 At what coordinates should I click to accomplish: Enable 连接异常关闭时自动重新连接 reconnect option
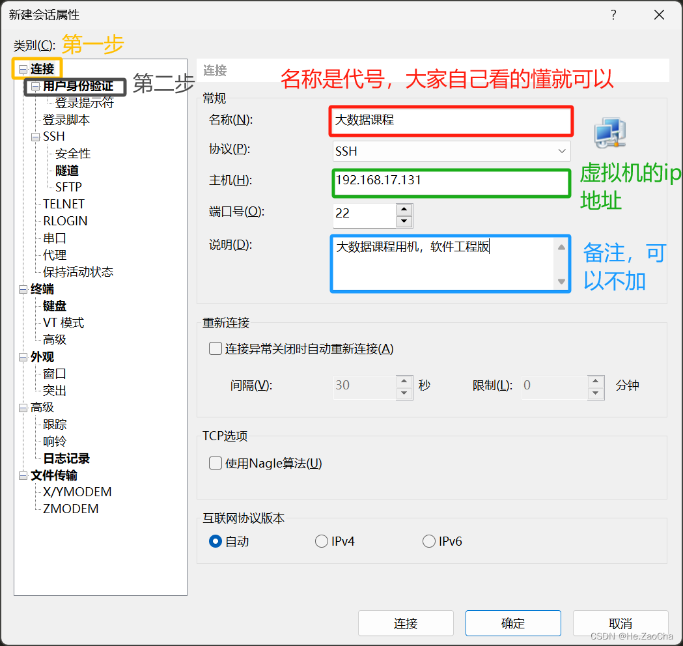pos(215,348)
